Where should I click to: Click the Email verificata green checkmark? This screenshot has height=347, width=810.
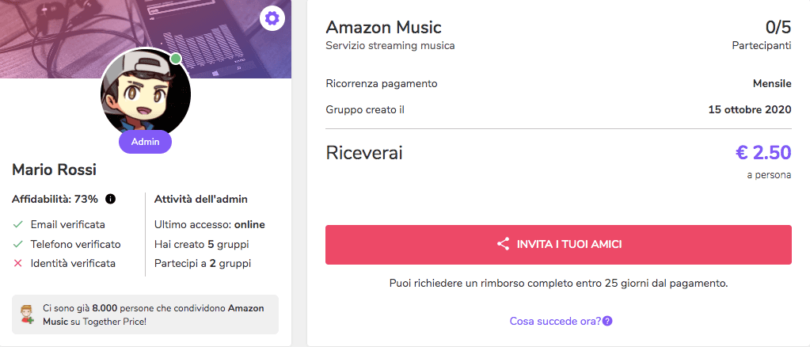click(x=18, y=225)
